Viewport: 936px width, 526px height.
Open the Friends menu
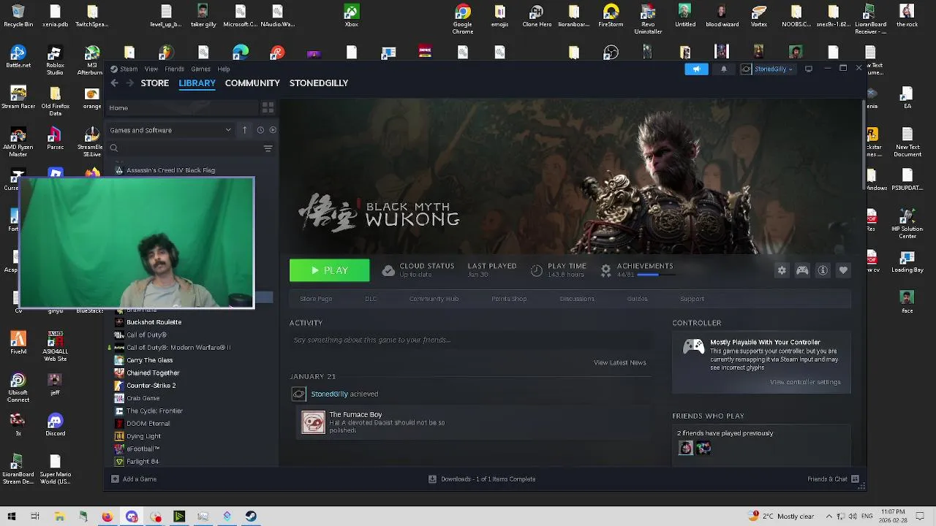pos(174,69)
